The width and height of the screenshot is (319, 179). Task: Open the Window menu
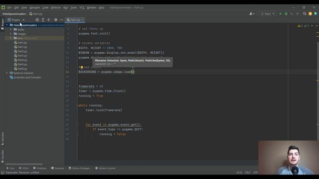coord(92,7)
